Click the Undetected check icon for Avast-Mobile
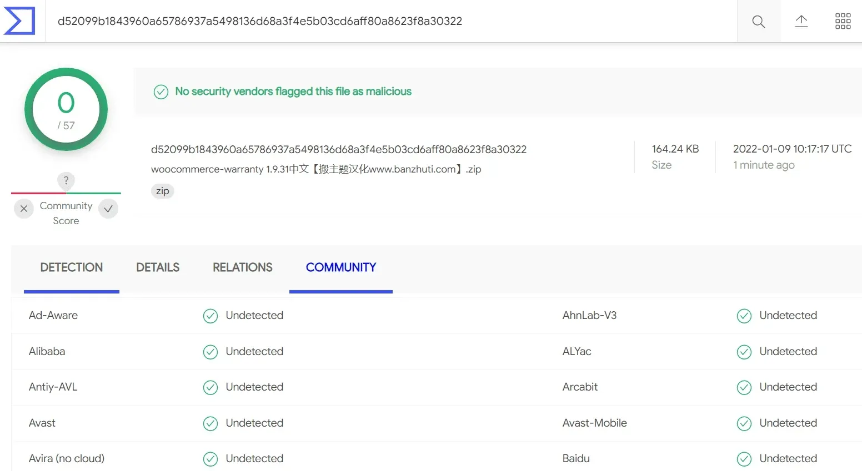Screen dimensions: 862x471 click(744, 424)
